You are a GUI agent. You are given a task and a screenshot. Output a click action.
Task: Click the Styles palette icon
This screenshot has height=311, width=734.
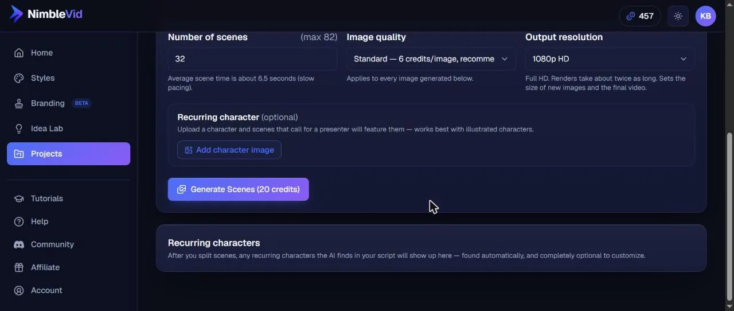coord(19,78)
